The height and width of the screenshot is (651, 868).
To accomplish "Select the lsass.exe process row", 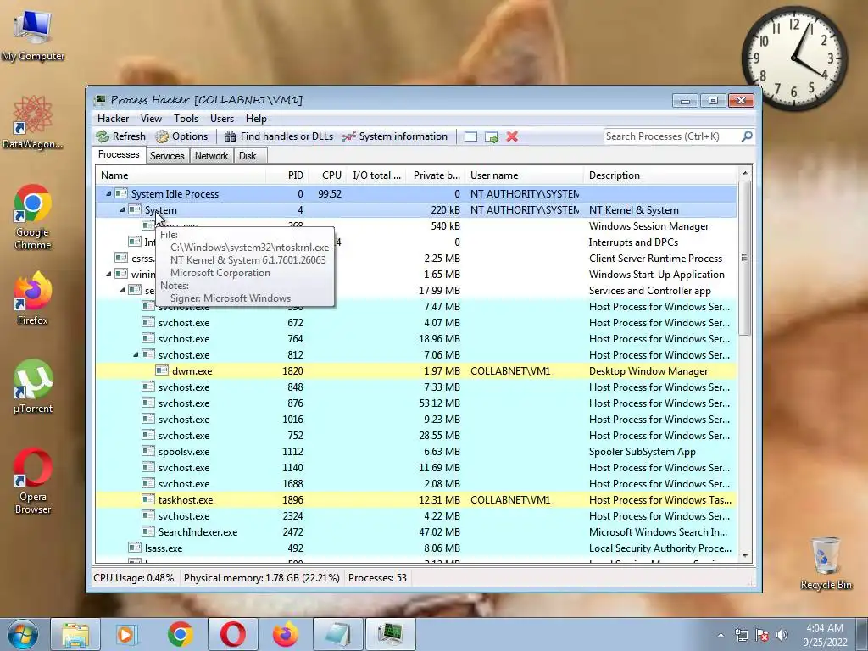I will pyautogui.click(x=416, y=548).
